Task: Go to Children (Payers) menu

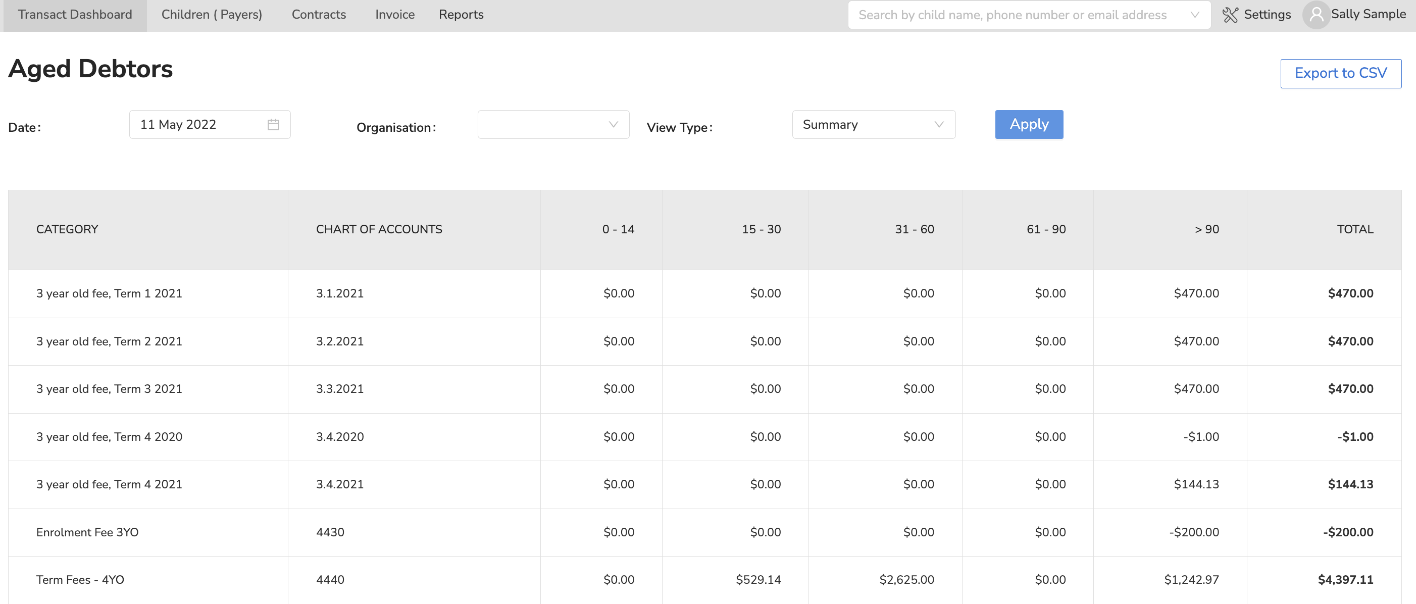Action: 212,15
